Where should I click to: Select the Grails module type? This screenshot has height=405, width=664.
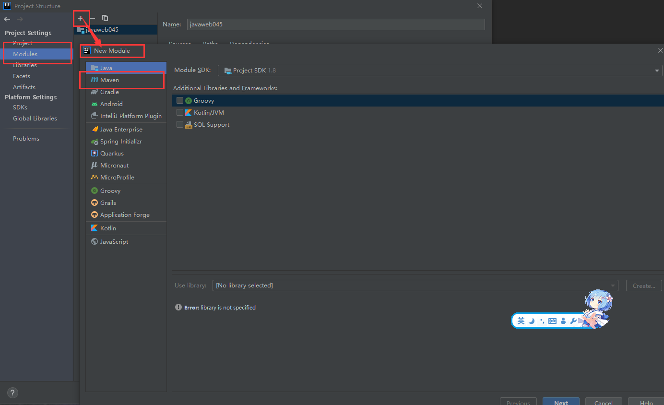tap(126, 202)
